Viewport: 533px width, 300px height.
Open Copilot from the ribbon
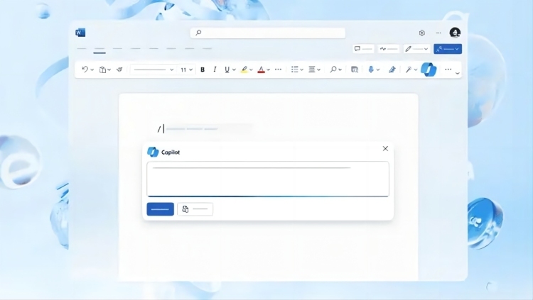tap(429, 70)
